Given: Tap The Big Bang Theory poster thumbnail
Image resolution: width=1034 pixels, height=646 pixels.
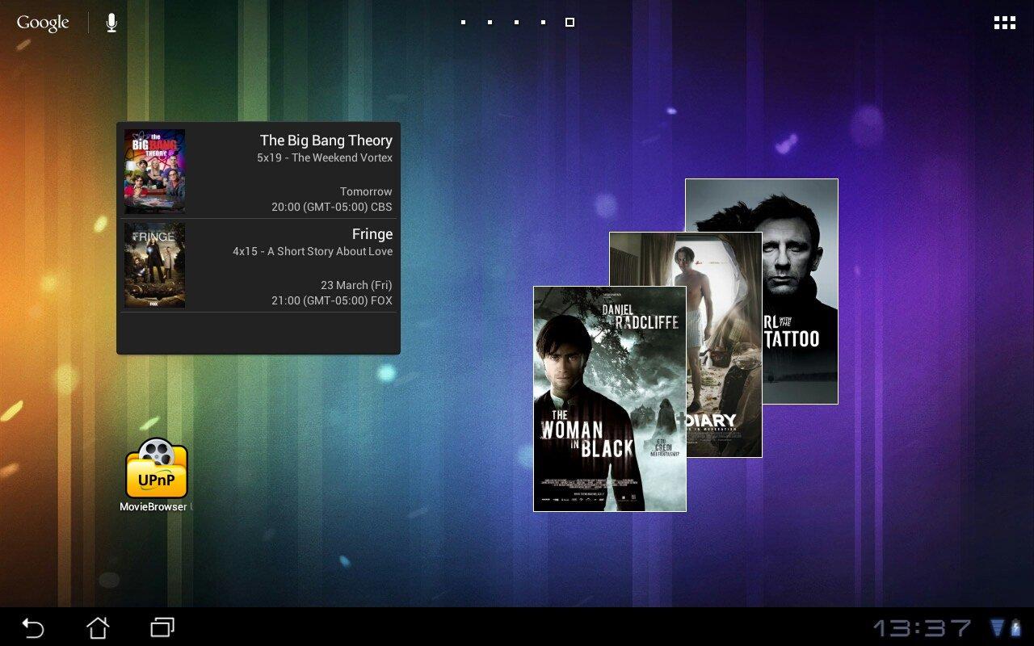Looking at the screenshot, I should pyautogui.click(x=154, y=171).
